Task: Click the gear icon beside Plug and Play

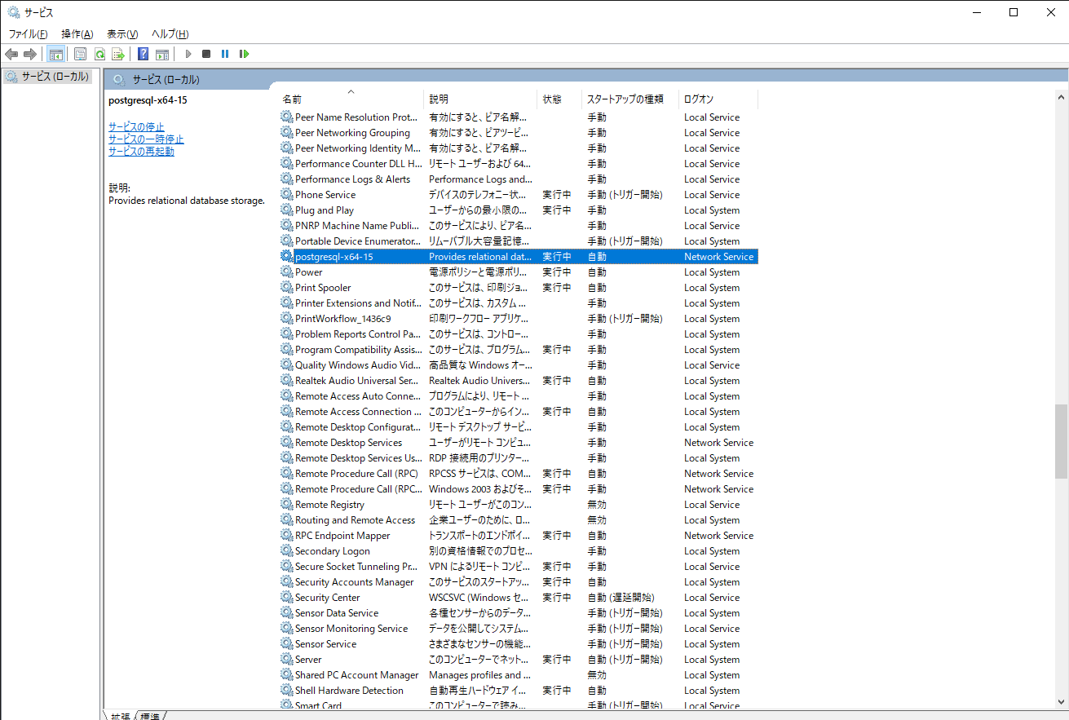Action: click(286, 210)
